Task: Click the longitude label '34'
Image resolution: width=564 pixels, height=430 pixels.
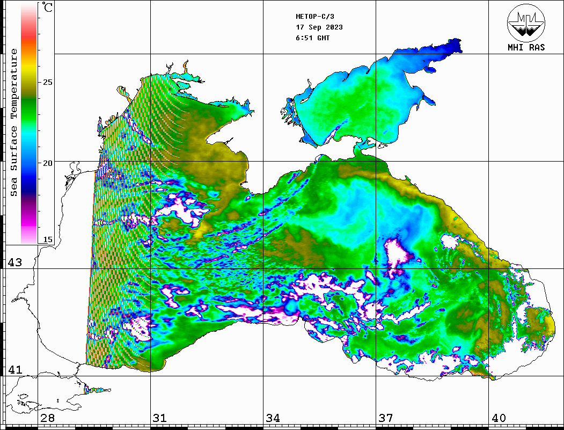Action: [273, 418]
